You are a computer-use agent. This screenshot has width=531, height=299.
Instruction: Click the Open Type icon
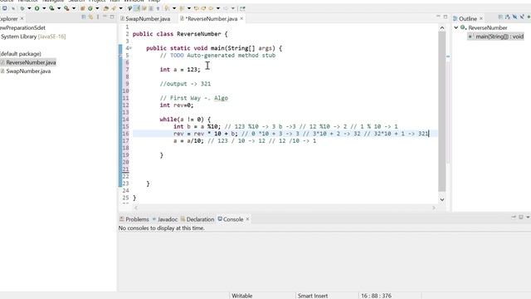[105, 8]
